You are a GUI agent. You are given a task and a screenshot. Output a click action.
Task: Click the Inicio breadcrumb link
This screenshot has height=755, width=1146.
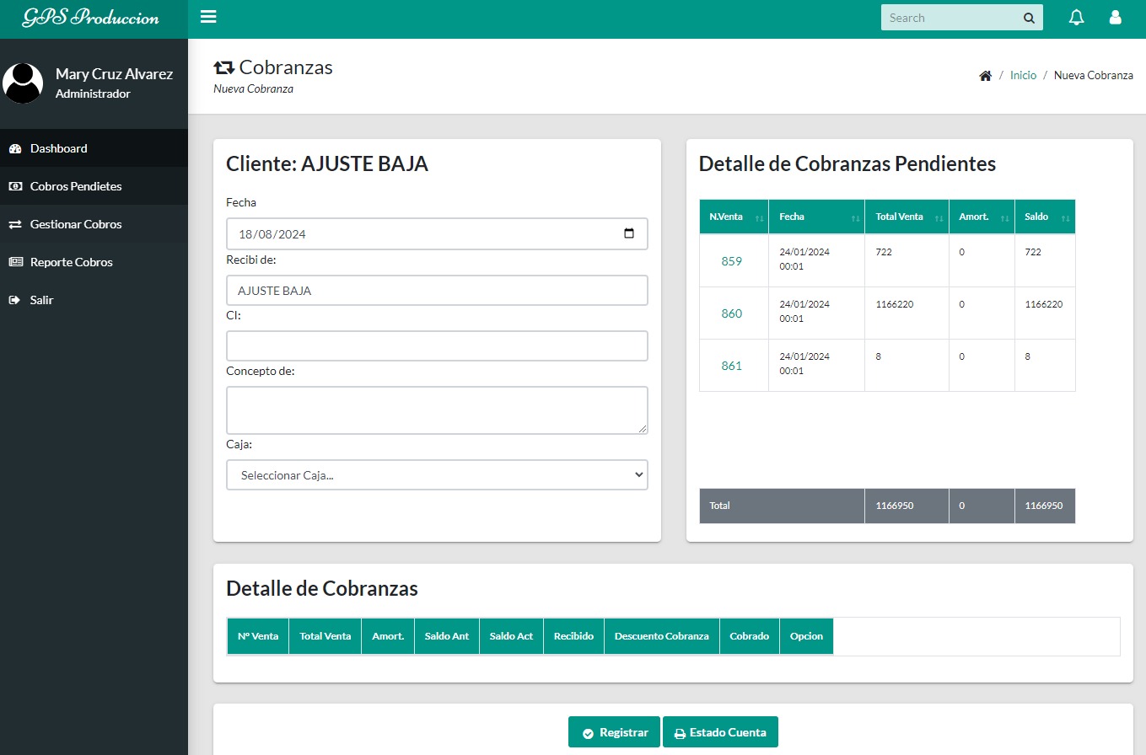point(1023,76)
